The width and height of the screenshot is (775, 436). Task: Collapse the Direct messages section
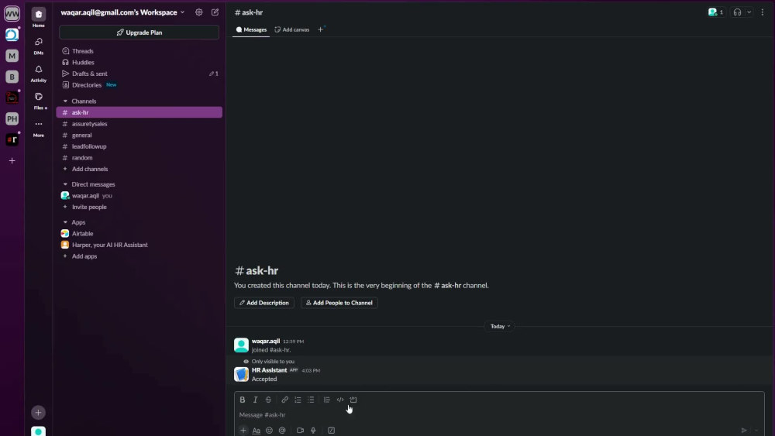tap(65, 184)
